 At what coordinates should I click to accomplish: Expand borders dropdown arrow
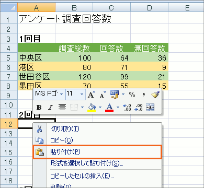(x=82, y=108)
